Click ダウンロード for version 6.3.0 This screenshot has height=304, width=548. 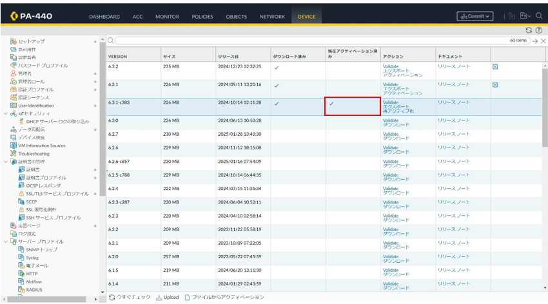[396, 124]
